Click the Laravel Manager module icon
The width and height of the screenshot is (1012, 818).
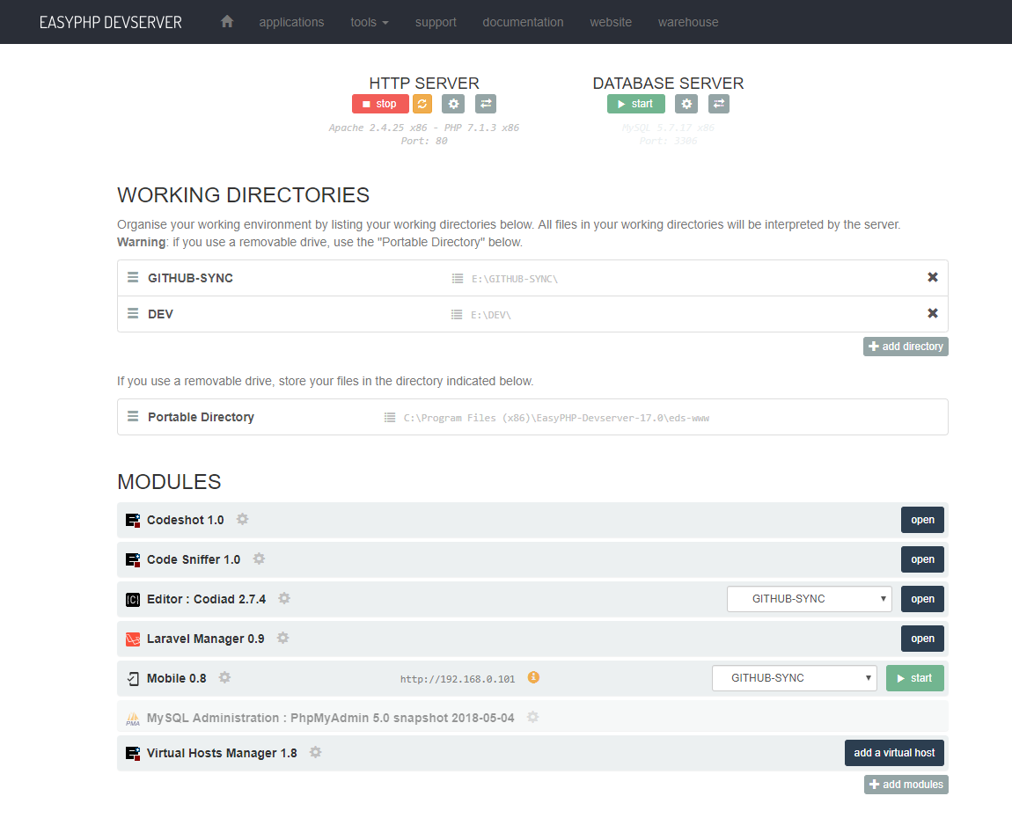tap(132, 639)
